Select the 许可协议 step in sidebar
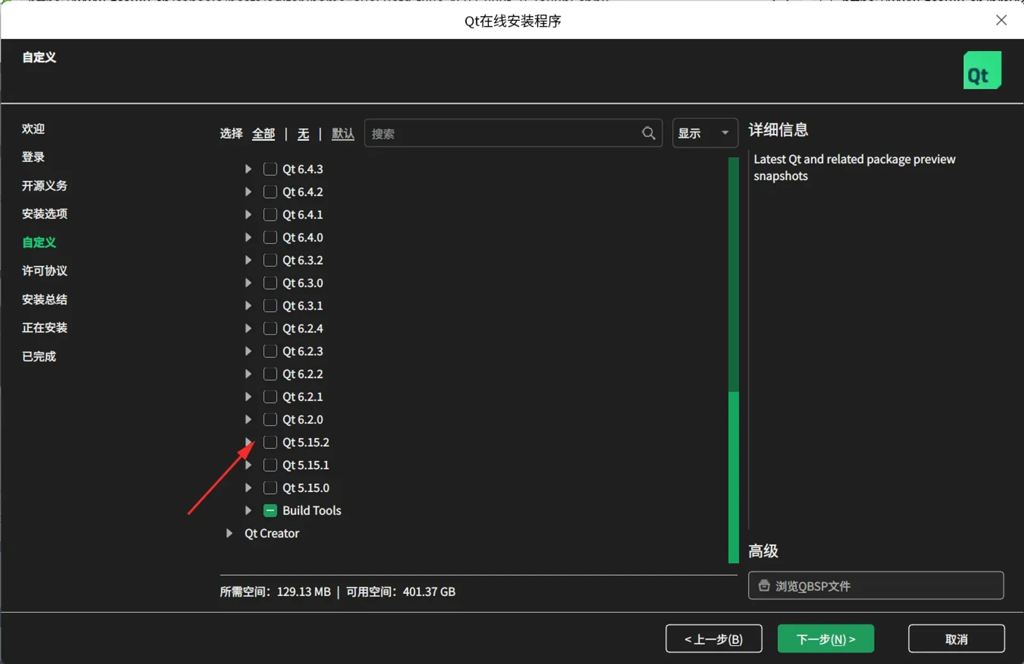The width and height of the screenshot is (1024, 664). (x=44, y=271)
